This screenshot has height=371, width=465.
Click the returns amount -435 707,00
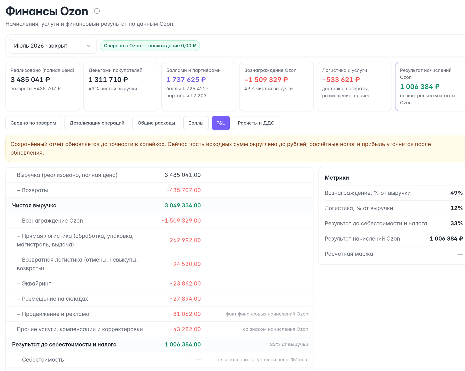[x=184, y=190]
